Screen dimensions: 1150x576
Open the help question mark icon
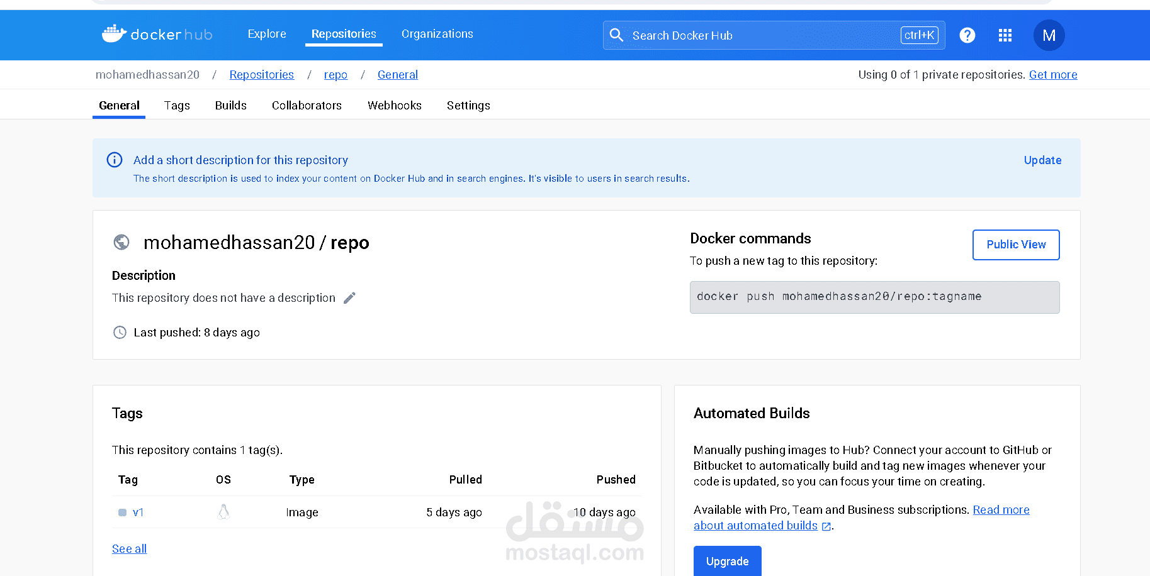click(x=967, y=35)
